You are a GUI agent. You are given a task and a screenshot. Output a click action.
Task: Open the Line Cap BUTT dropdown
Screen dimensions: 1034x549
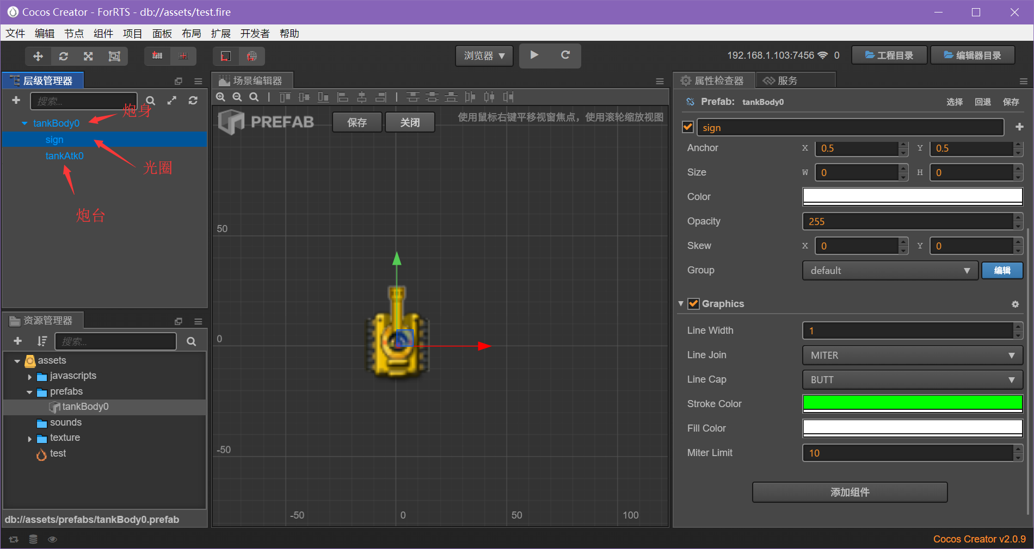coord(912,379)
